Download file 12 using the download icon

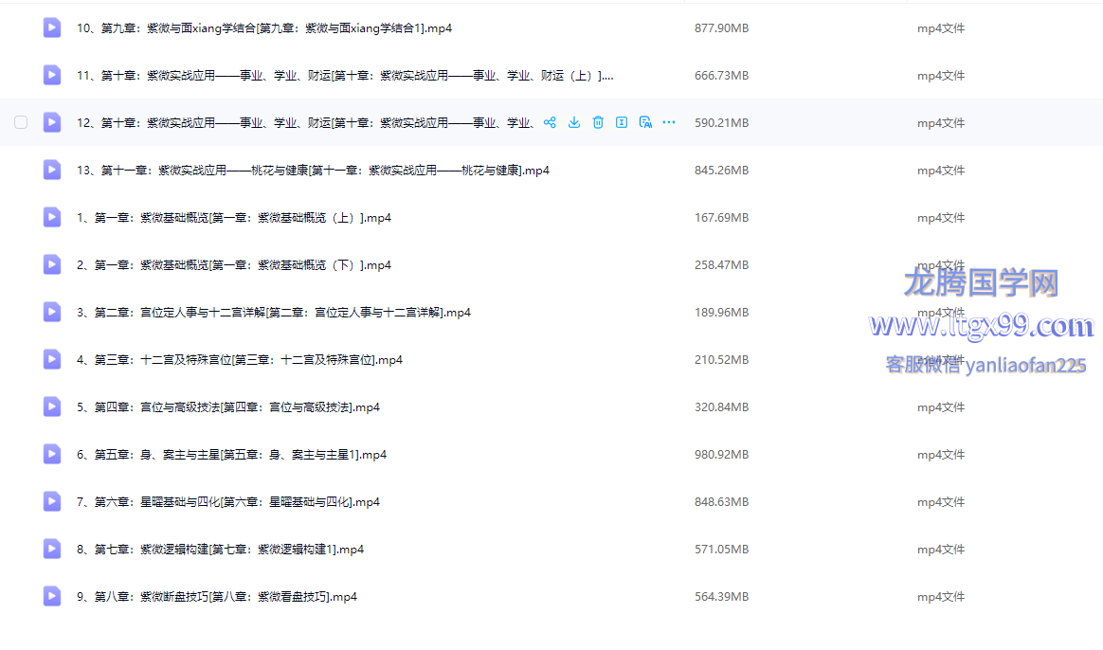(574, 122)
